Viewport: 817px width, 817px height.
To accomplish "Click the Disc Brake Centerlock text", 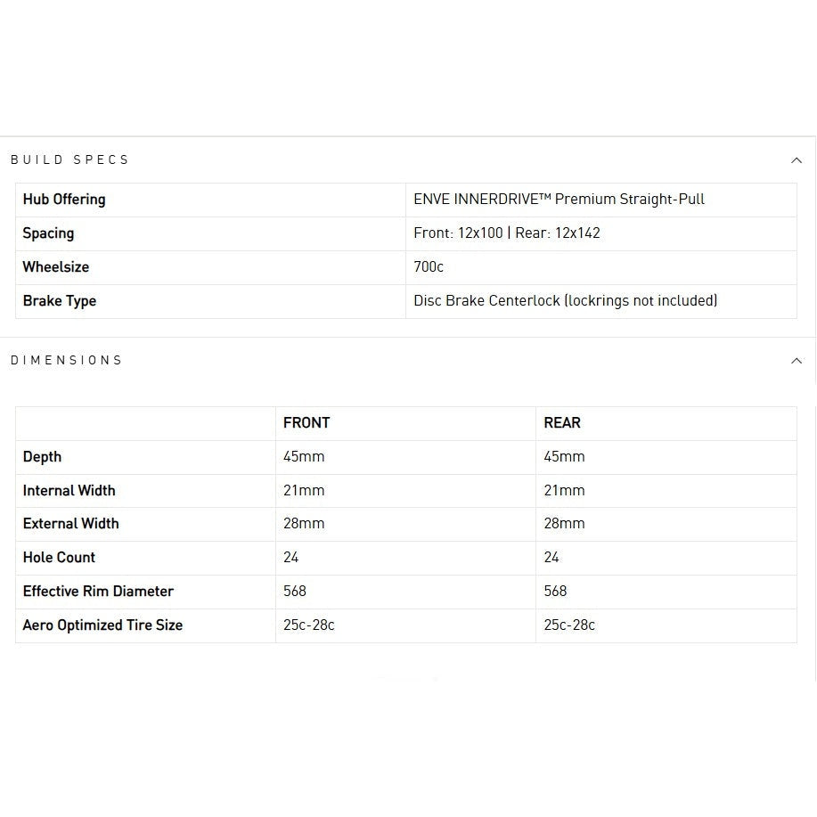I will coord(565,301).
